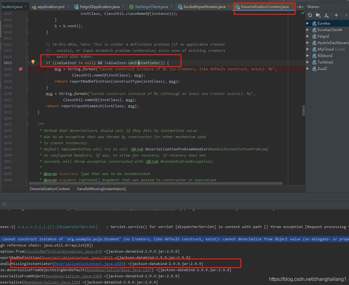Click Maven generate sources folder icon

pos(318,15)
